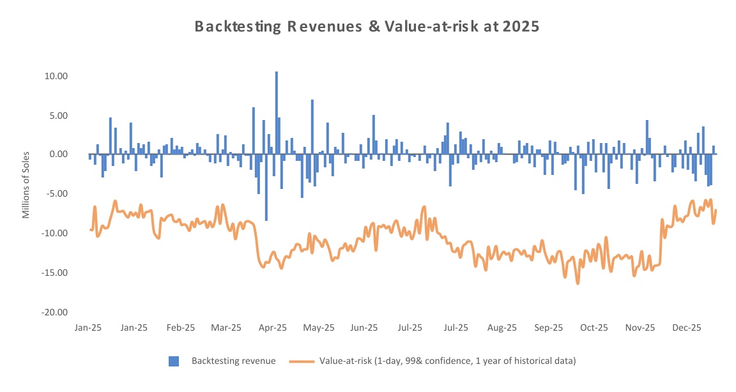
Task: Select the Dec-25 horizontal axis label
Action: (x=686, y=328)
